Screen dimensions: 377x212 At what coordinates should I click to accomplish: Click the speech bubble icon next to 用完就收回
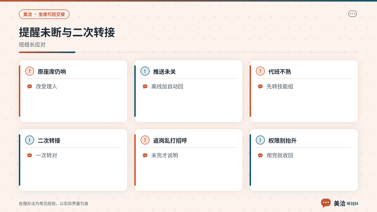[x=260, y=155]
